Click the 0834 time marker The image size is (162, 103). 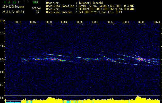coord(64,22)
